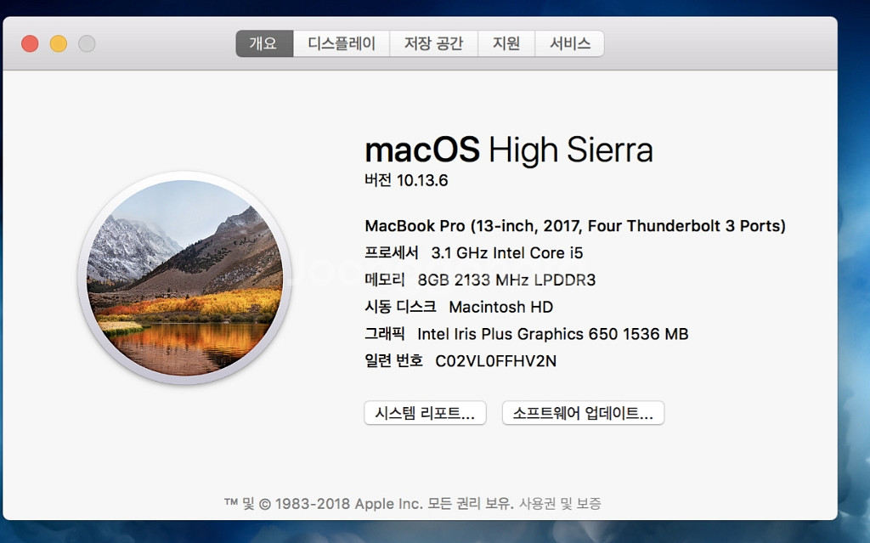This screenshot has height=543, width=870.
Task: Close the window with the red button
Action: coord(30,43)
